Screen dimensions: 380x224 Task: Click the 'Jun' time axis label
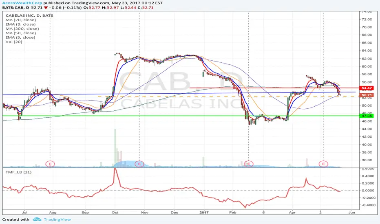click(x=351, y=212)
